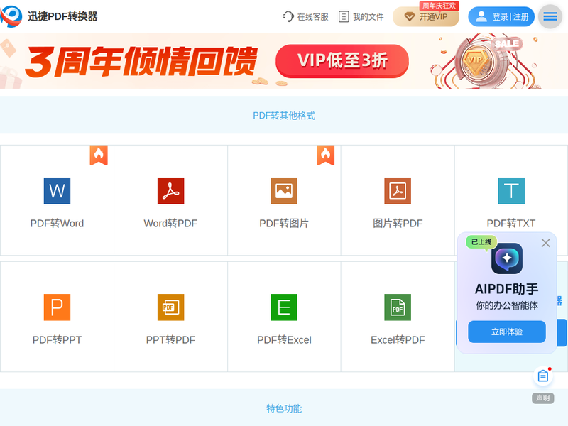
Task: Close the AIPDF助手 popup
Action: tap(545, 243)
